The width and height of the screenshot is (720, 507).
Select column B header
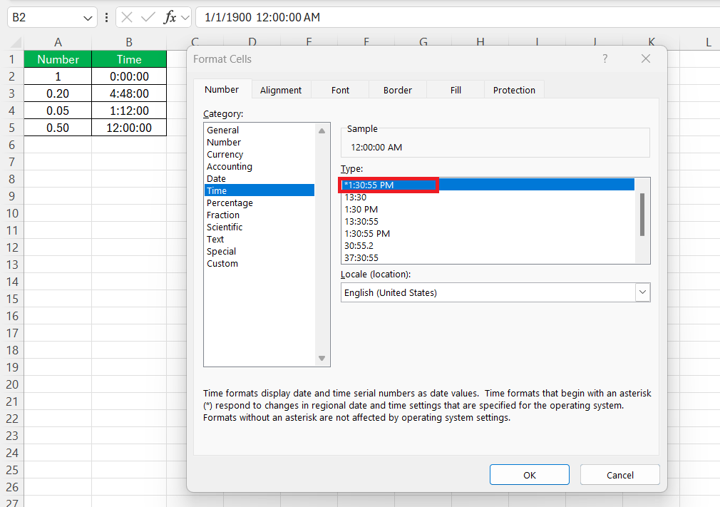coord(129,43)
